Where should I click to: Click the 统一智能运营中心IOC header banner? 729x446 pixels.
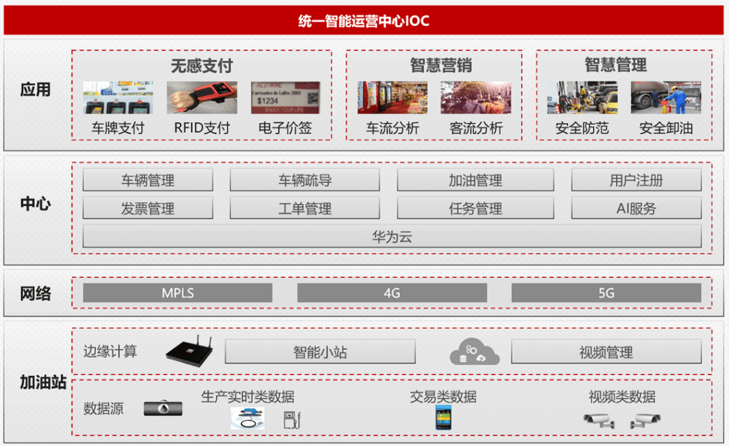point(364,21)
